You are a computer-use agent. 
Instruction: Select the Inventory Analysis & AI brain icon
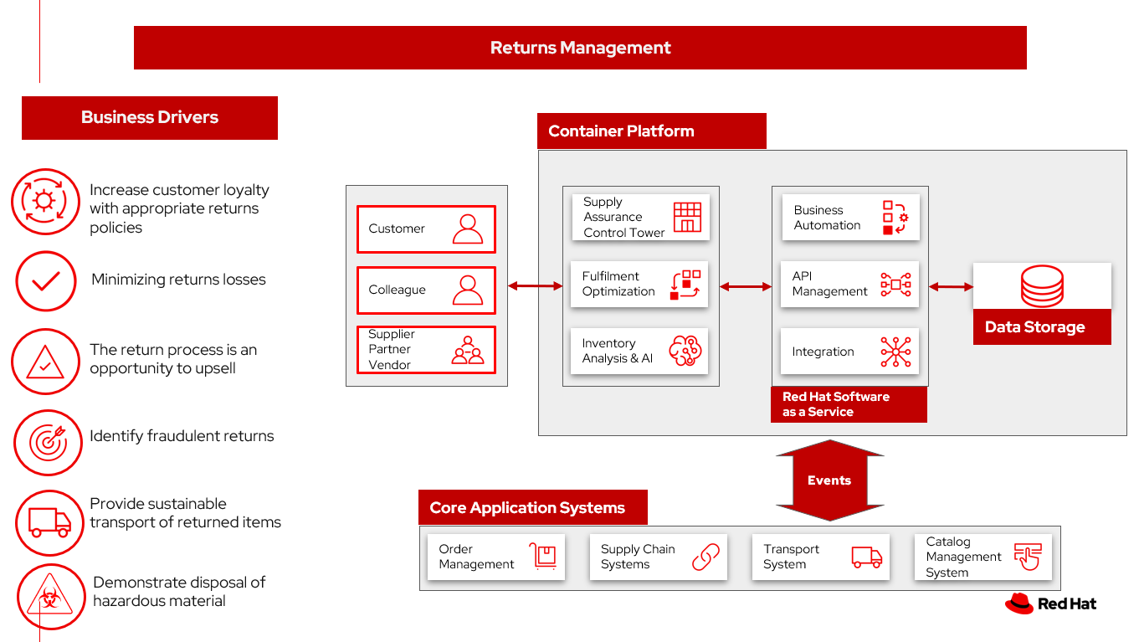[688, 351]
